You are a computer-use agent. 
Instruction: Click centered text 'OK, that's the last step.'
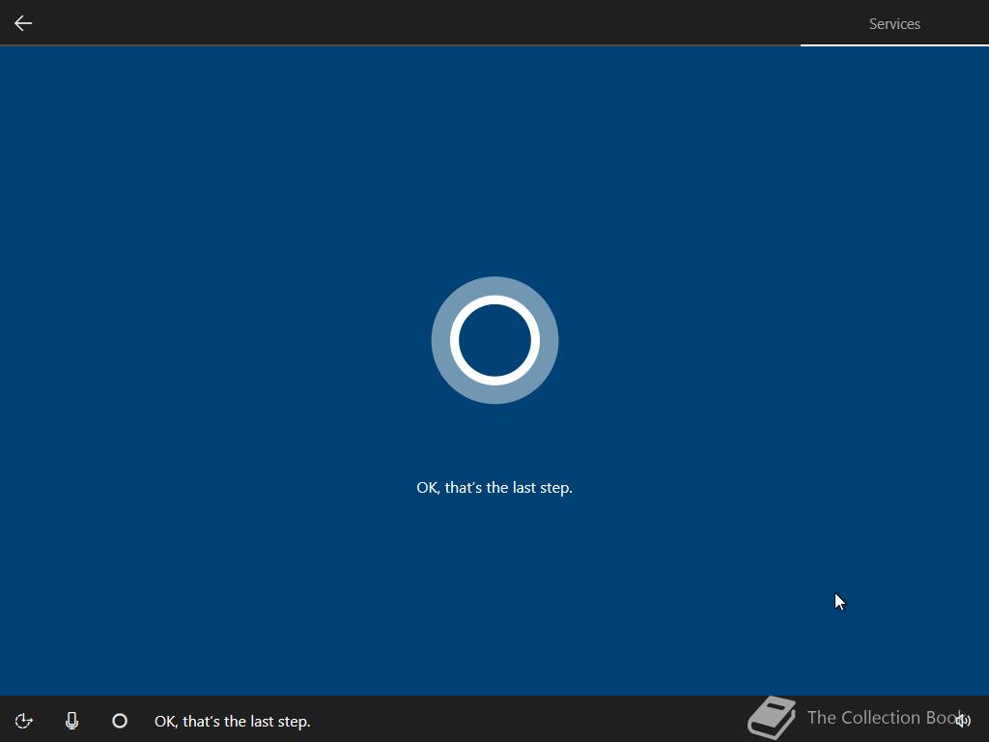(494, 488)
